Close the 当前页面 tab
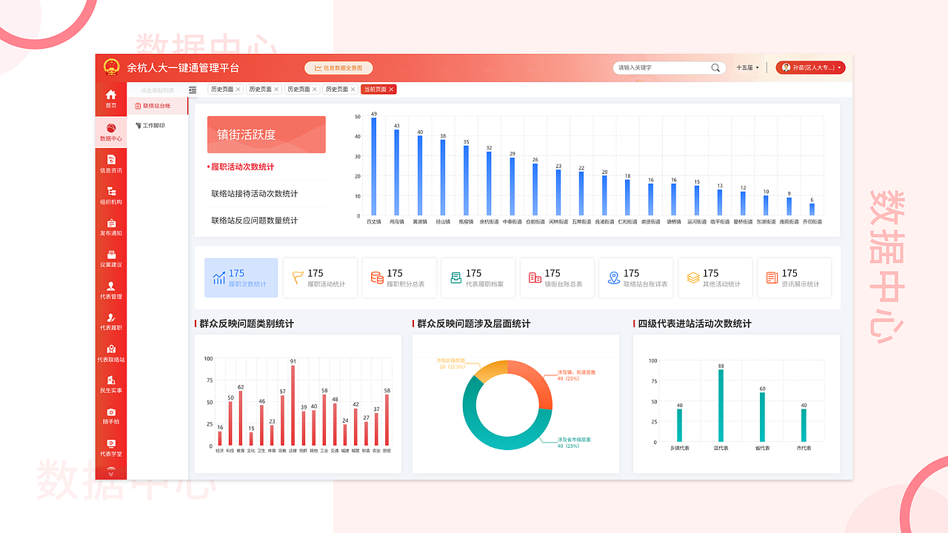The width and height of the screenshot is (948, 533). pyautogui.click(x=392, y=90)
